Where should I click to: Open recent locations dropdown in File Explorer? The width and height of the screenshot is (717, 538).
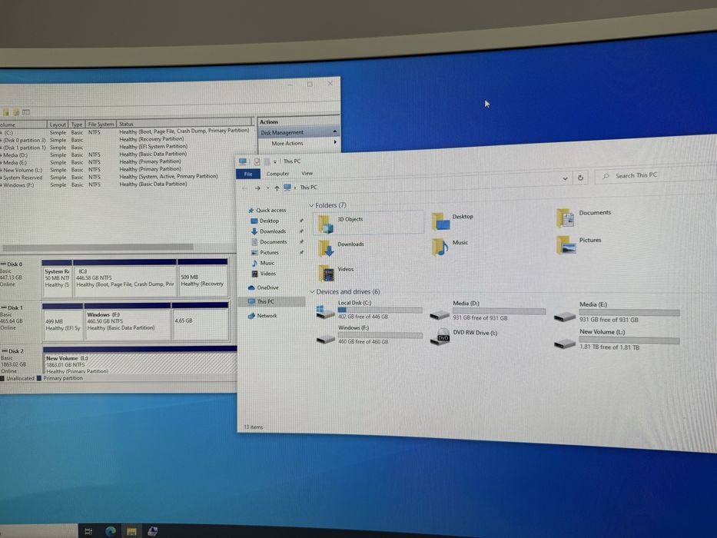click(267, 188)
